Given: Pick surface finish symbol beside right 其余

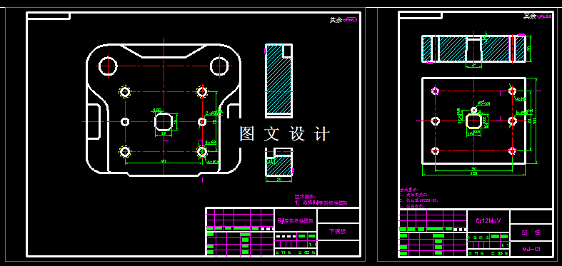Looking at the screenshot, I should click(544, 16).
